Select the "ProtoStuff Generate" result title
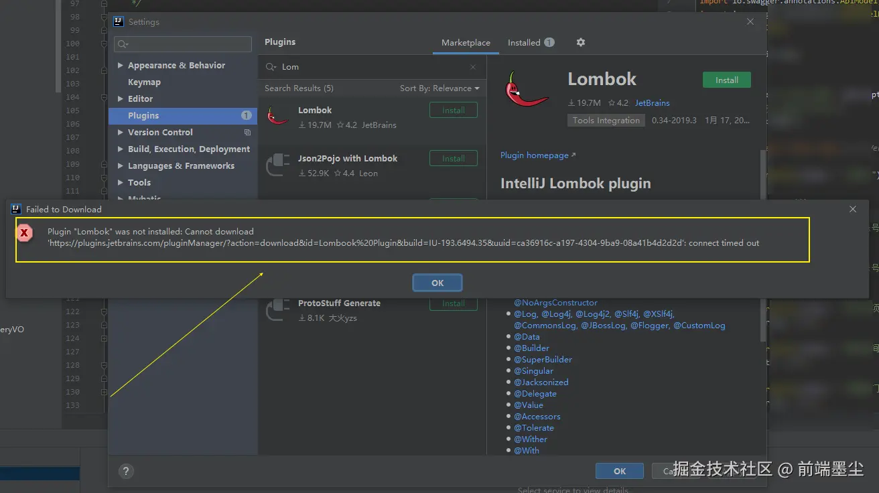879x493 pixels. (339, 303)
